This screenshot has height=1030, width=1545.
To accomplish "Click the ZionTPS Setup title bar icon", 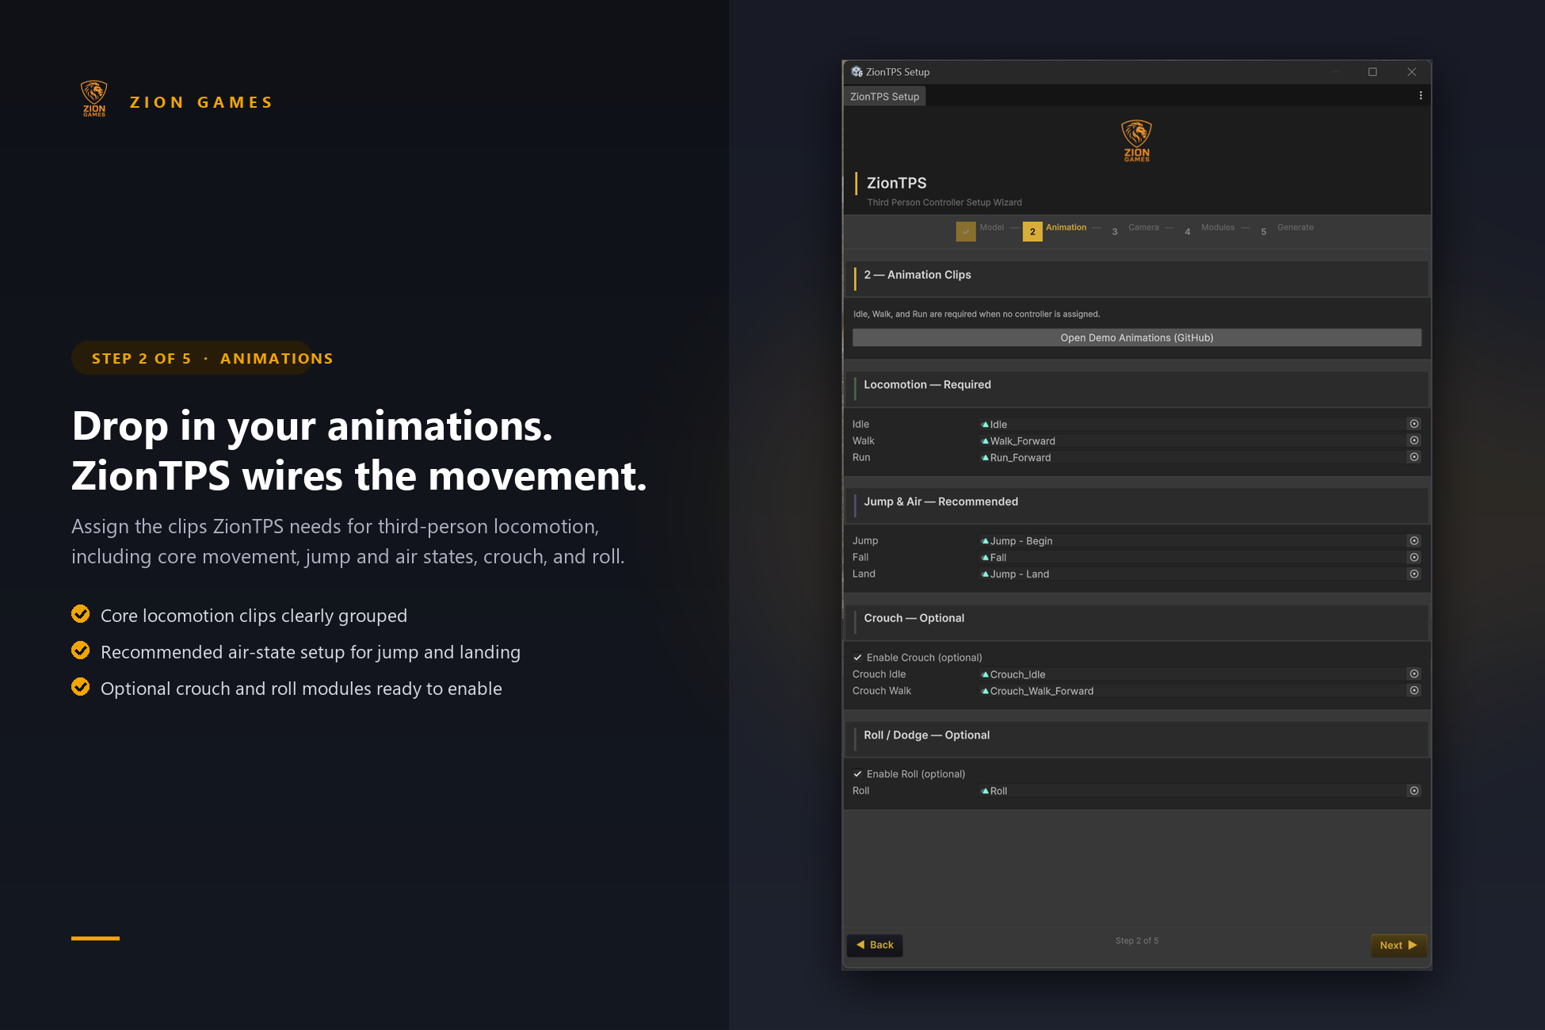I will (856, 71).
